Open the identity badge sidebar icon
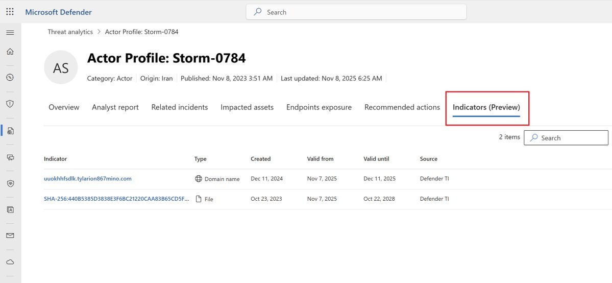Viewport: 612px width, 283px height. pyautogui.click(x=10, y=210)
